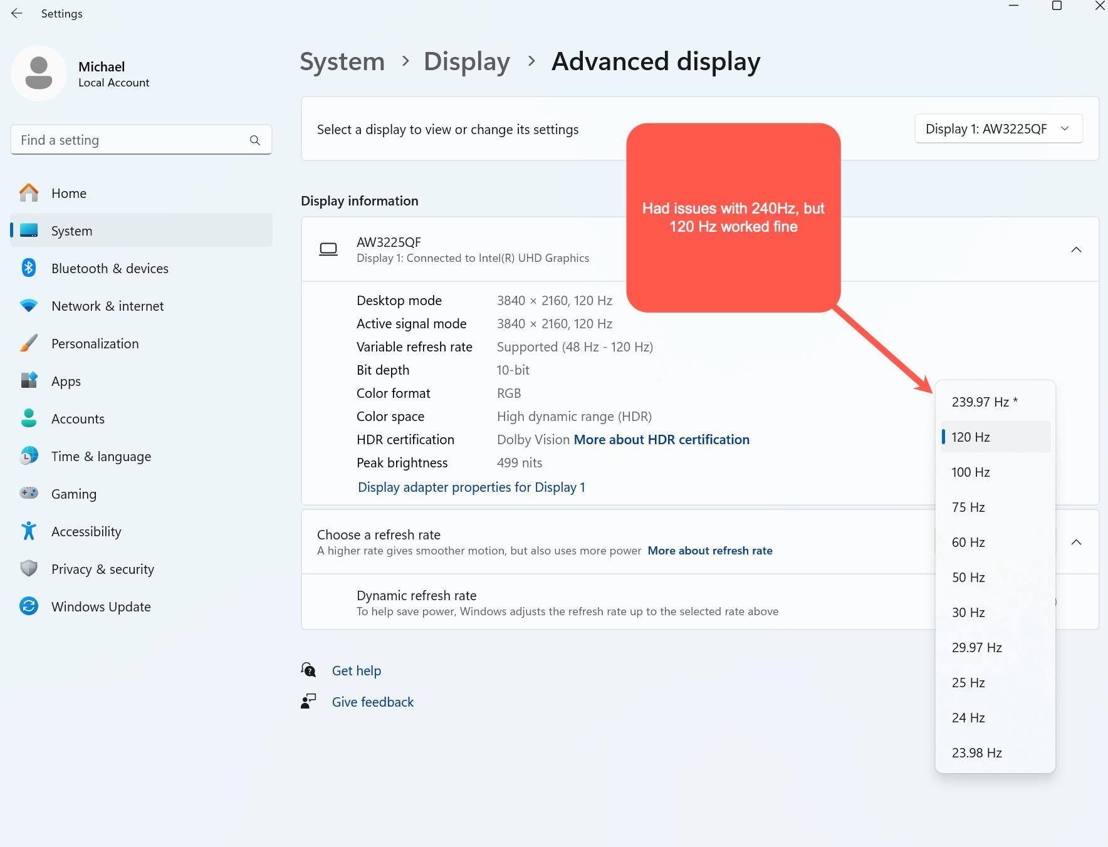Open the Gaming settings section
1108x847 pixels.
74,494
